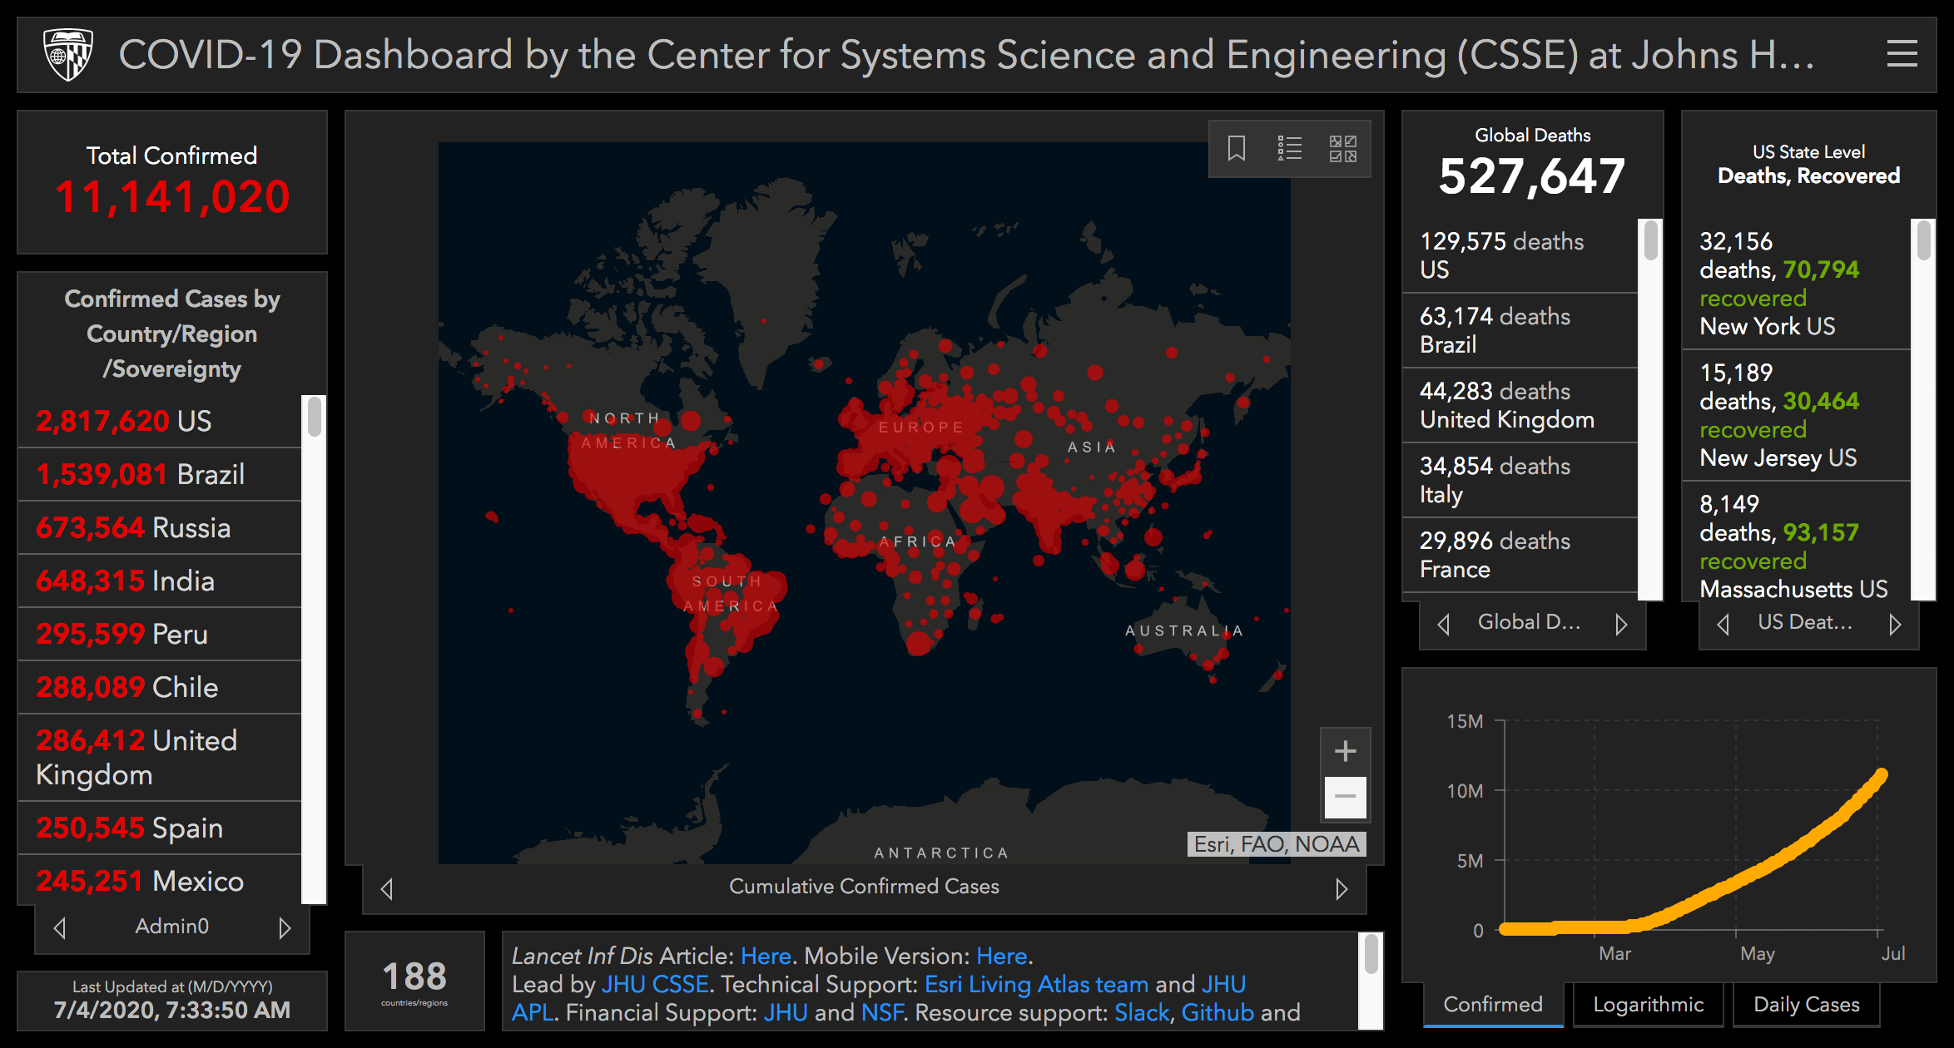Screen dimensions: 1954x1048
Task: Open the JHU CSSE link
Action: [655, 985]
